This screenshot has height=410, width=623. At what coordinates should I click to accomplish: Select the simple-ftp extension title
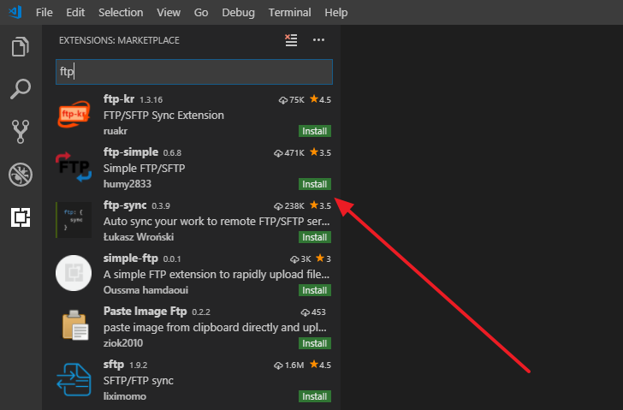click(131, 258)
